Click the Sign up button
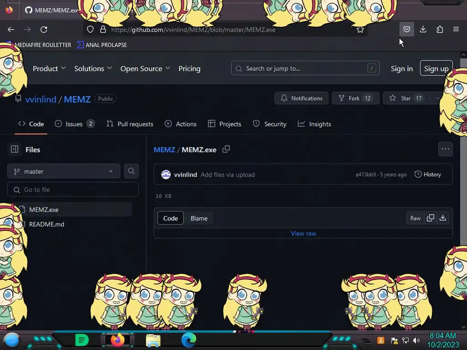Viewport: 467px width, 350px height. click(x=436, y=68)
